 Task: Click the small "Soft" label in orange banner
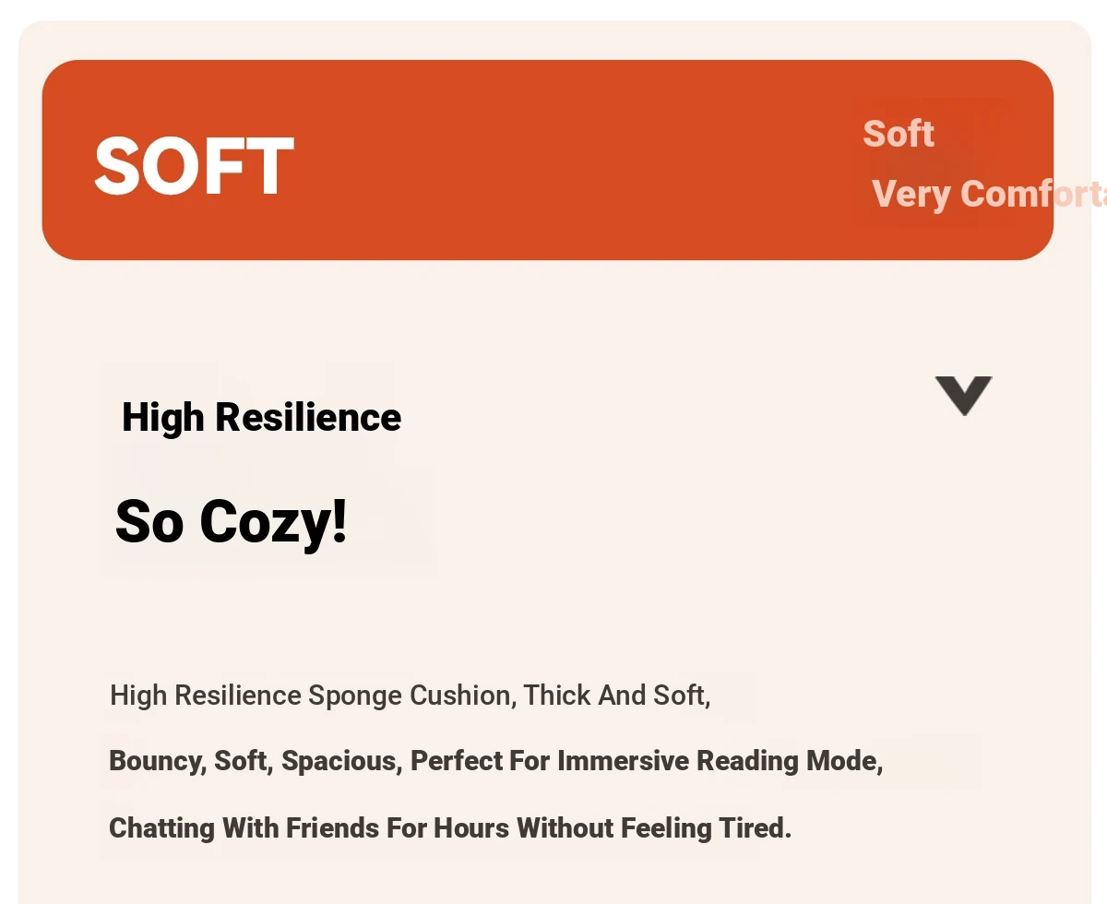point(899,134)
